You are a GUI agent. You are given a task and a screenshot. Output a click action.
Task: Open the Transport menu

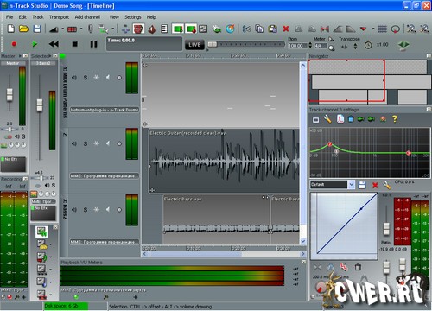[x=59, y=17]
